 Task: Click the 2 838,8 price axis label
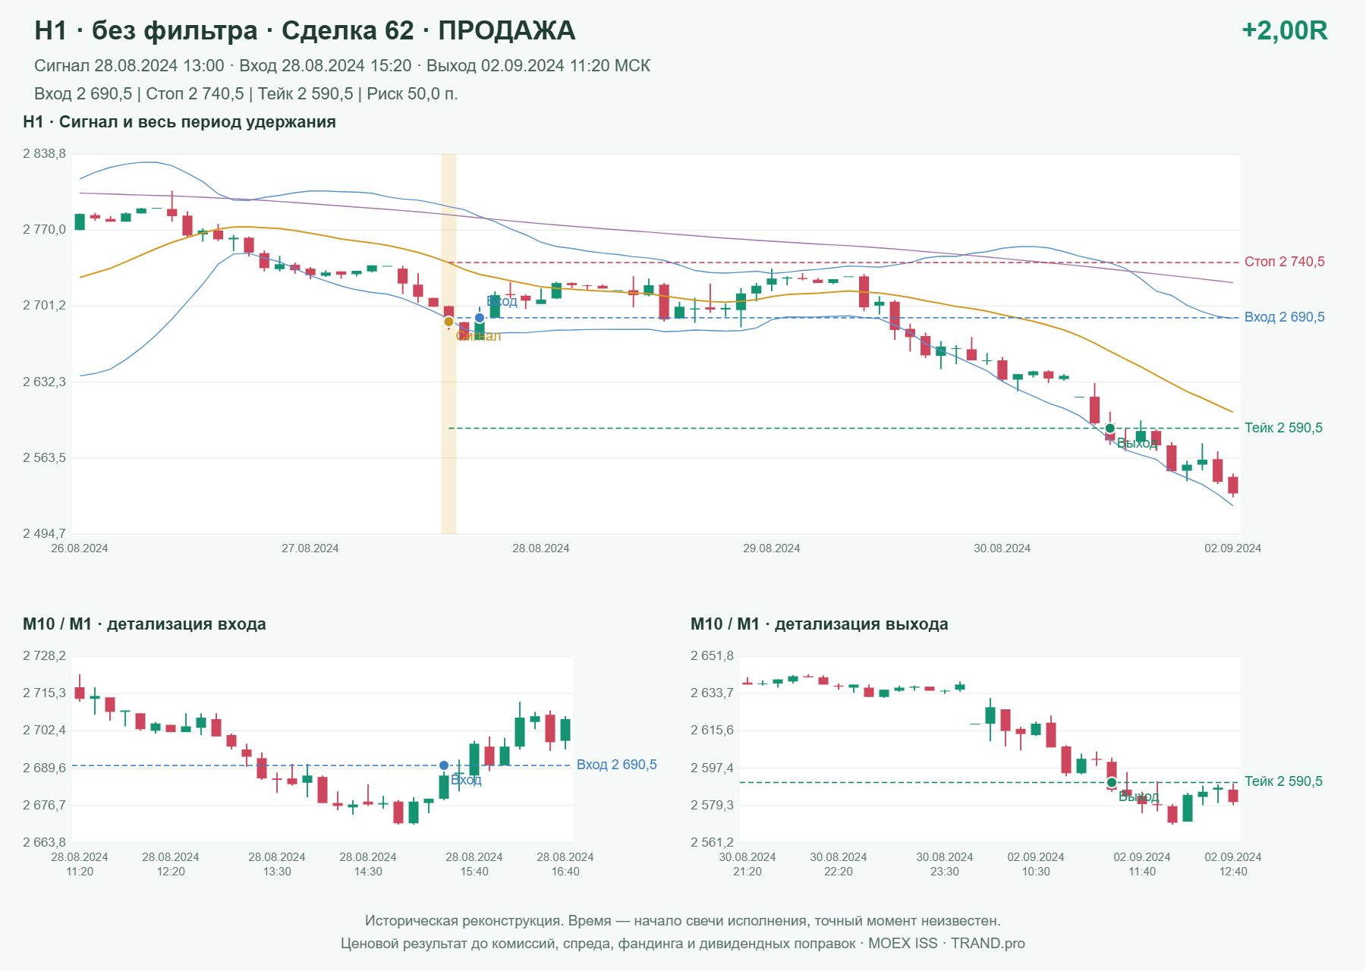coord(44,154)
